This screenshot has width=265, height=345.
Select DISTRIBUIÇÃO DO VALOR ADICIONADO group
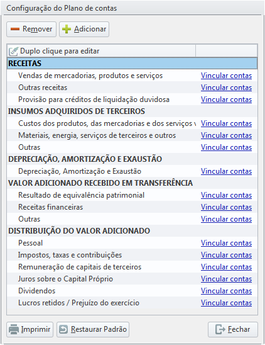pos(132,231)
